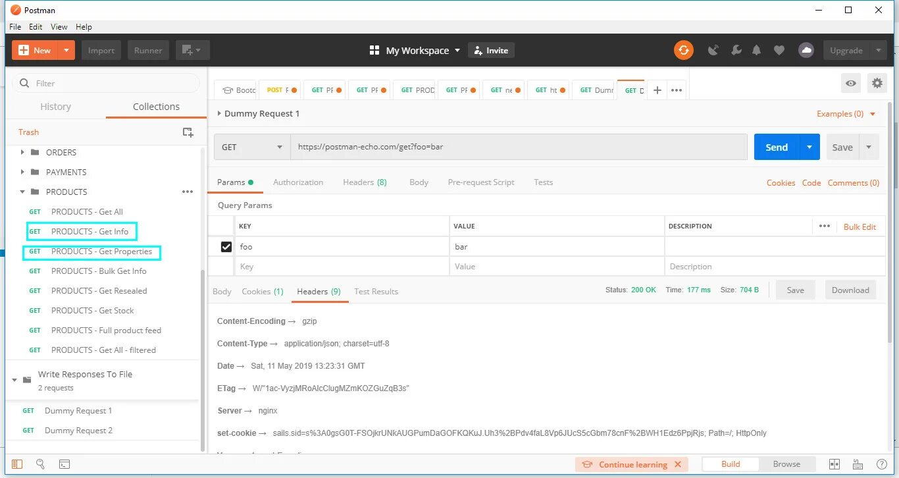This screenshot has width=899, height=478.
Task: Open the Upgrade dropdown arrow
Action: pyautogui.click(x=878, y=50)
